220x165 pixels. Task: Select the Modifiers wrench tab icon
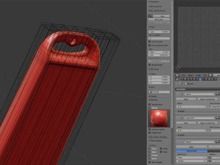[200, 79]
